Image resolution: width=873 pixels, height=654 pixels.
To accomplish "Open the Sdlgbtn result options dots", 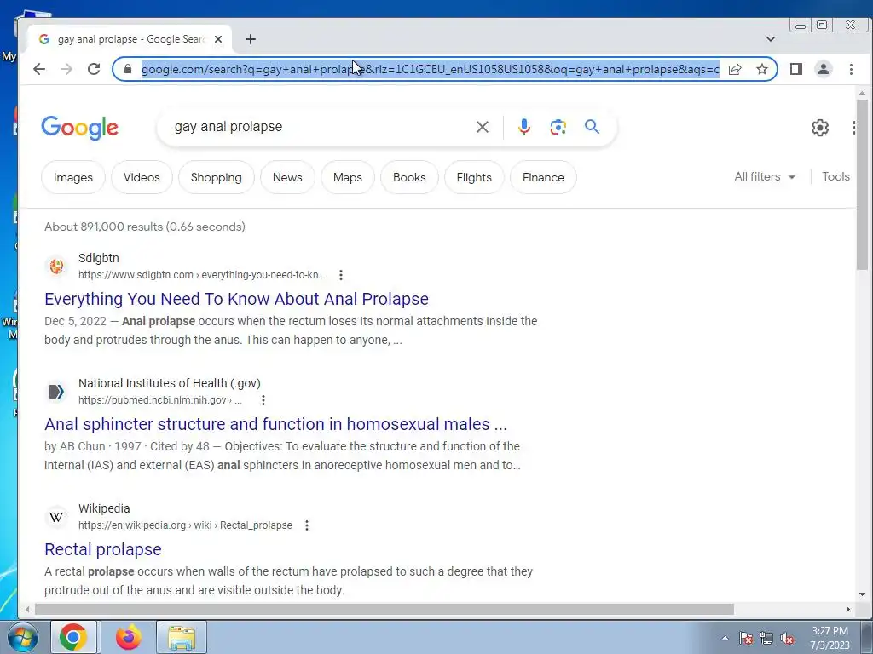I will [x=341, y=275].
